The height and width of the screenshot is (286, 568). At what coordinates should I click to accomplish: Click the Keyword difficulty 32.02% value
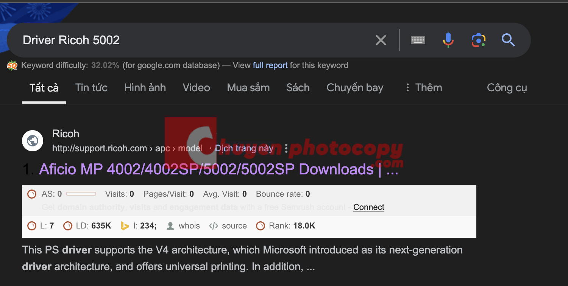point(105,65)
